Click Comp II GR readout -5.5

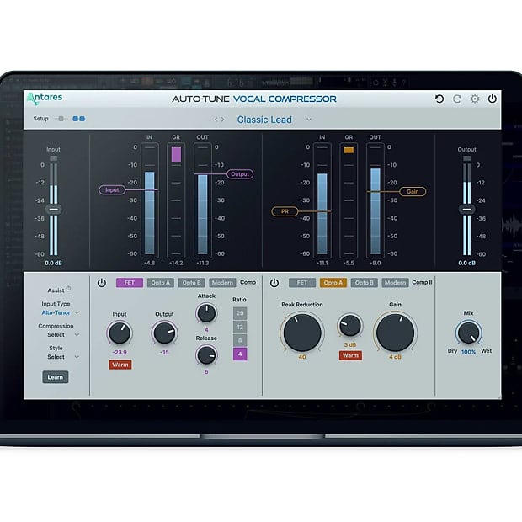pyautogui.click(x=349, y=263)
